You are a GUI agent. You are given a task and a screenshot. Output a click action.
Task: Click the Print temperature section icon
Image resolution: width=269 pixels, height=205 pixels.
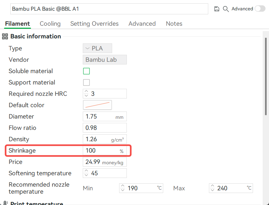click(x=5, y=203)
